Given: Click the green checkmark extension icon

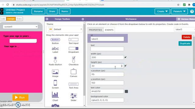Looking at the screenshot, I should tap(184, 5).
